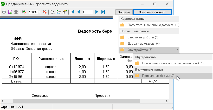
Task: Click the Ширина, м column header
Action: coord(106,59)
